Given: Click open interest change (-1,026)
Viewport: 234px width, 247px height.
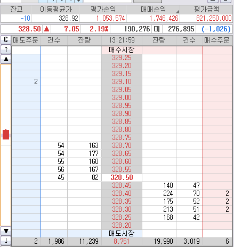Looking at the screenshot, I should [216, 29].
